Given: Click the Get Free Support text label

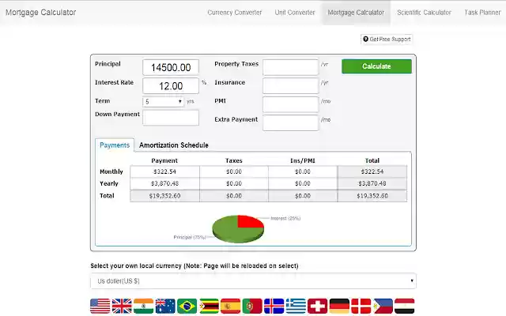Looking at the screenshot, I should 390,39.
